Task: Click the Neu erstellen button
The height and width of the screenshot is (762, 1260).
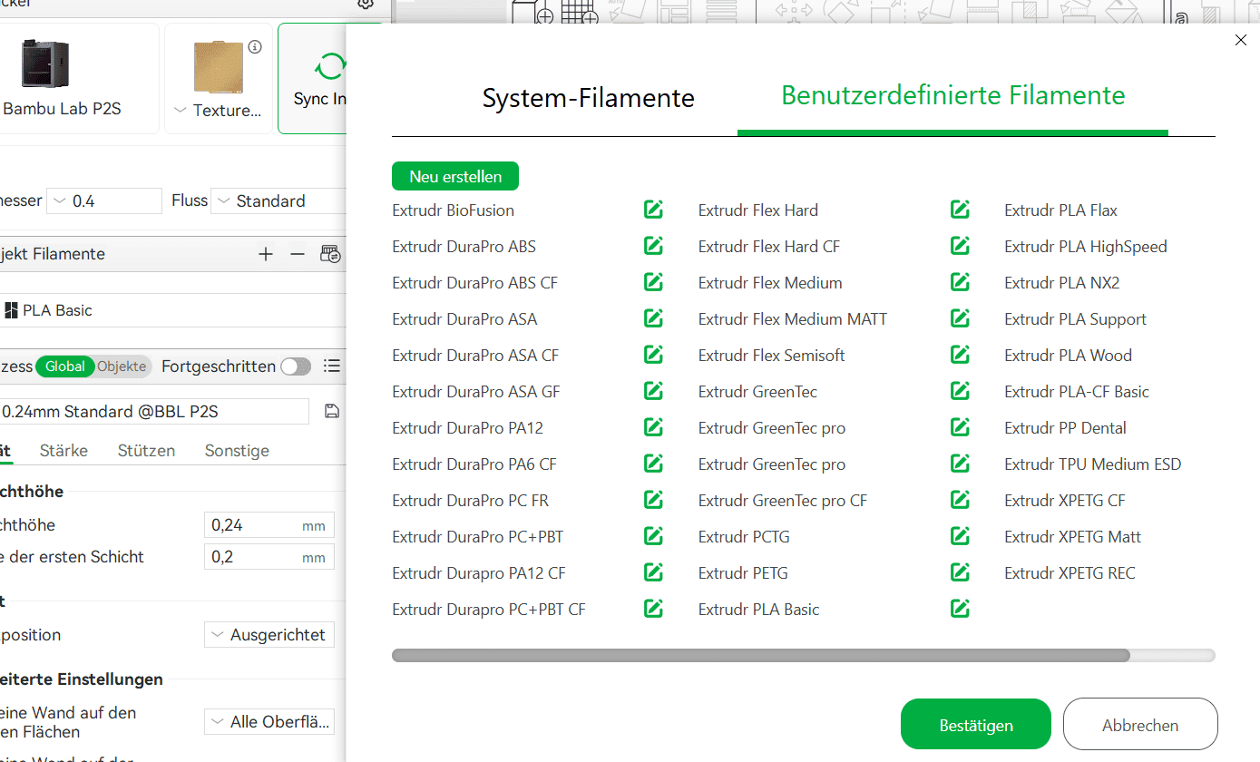Action: (x=455, y=176)
